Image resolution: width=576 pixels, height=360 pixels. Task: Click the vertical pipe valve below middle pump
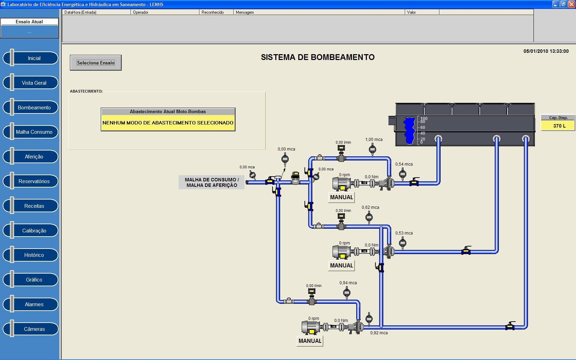(x=380, y=267)
